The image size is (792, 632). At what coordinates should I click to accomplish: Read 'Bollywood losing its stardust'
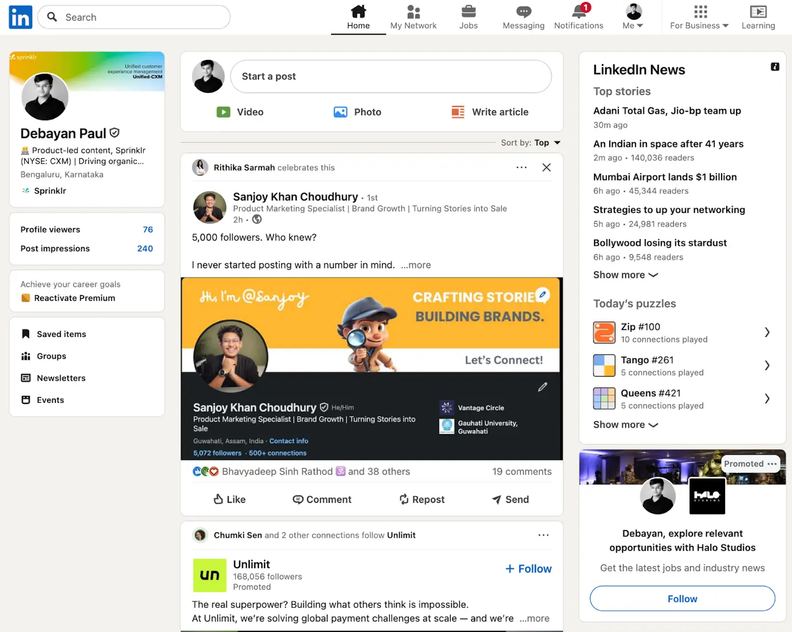(x=660, y=243)
